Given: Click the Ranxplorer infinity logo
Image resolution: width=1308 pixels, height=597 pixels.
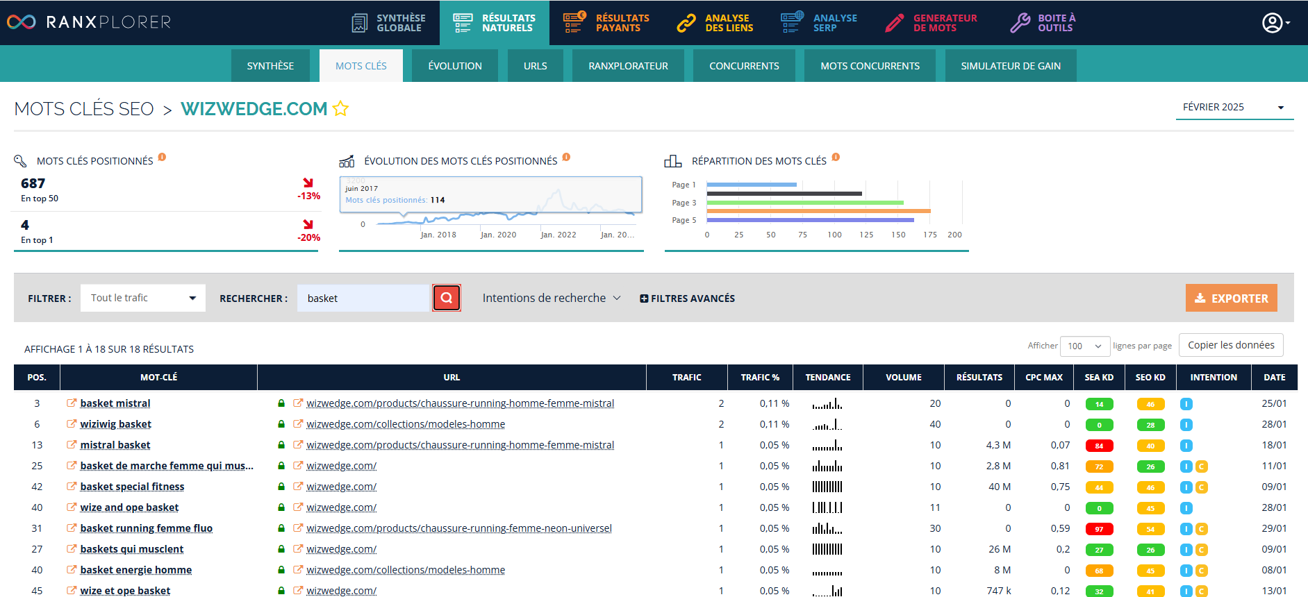Looking at the screenshot, I should [21, 22].
